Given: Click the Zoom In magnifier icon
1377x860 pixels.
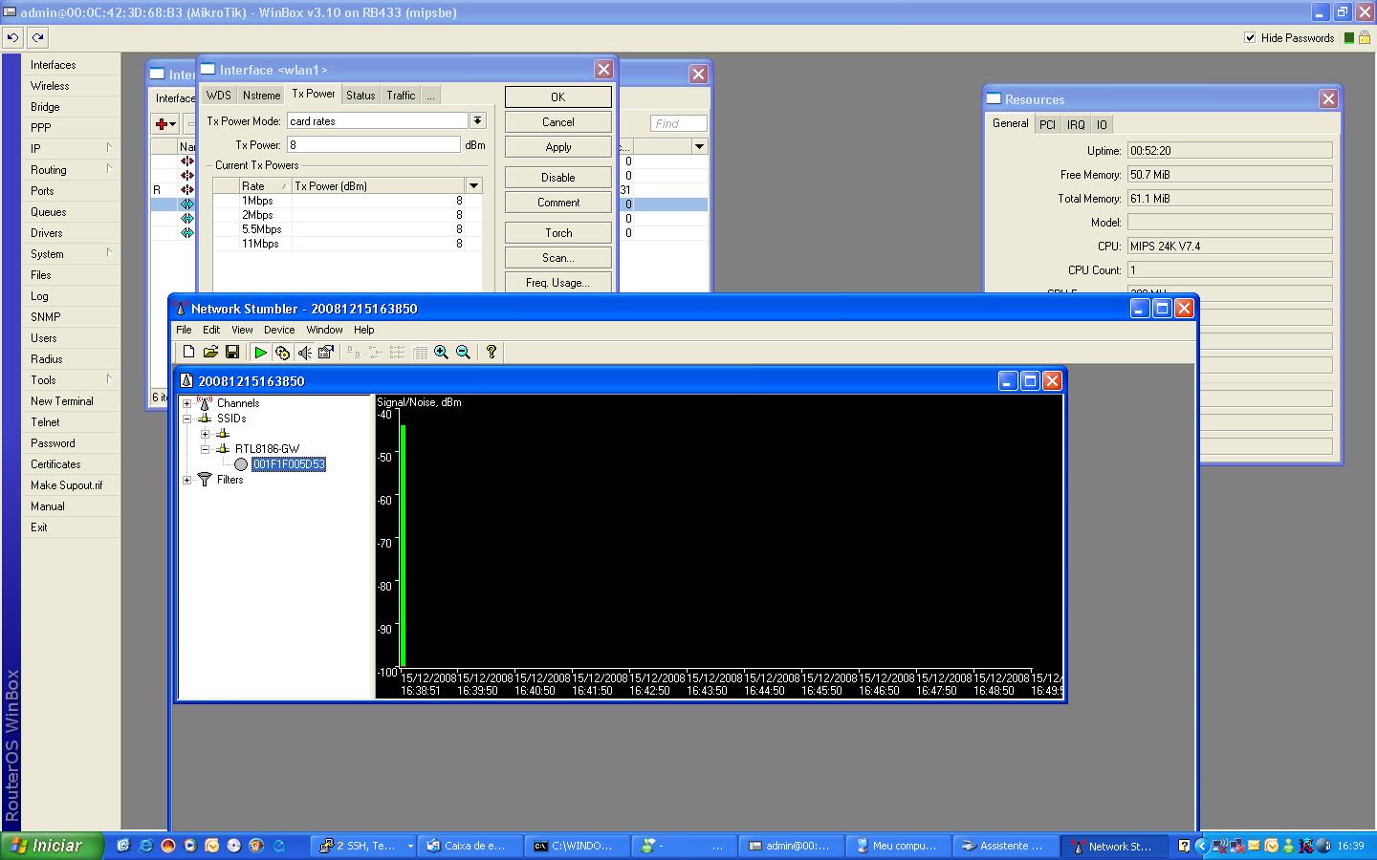Looking at the screenshot, I should coord(441,353).
